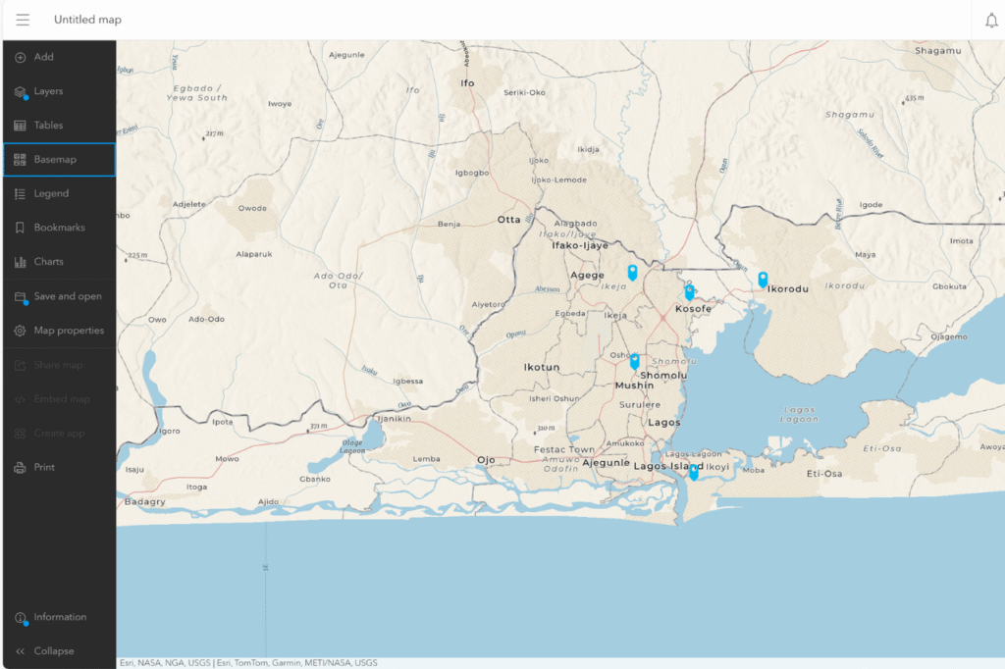
Task: Open the notifications bell
Action: [x=991, y=19]
